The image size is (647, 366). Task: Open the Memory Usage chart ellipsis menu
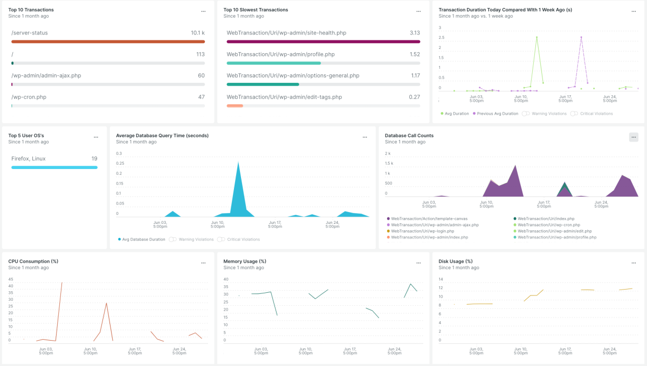pyautogui.click(x=418, y=263)
